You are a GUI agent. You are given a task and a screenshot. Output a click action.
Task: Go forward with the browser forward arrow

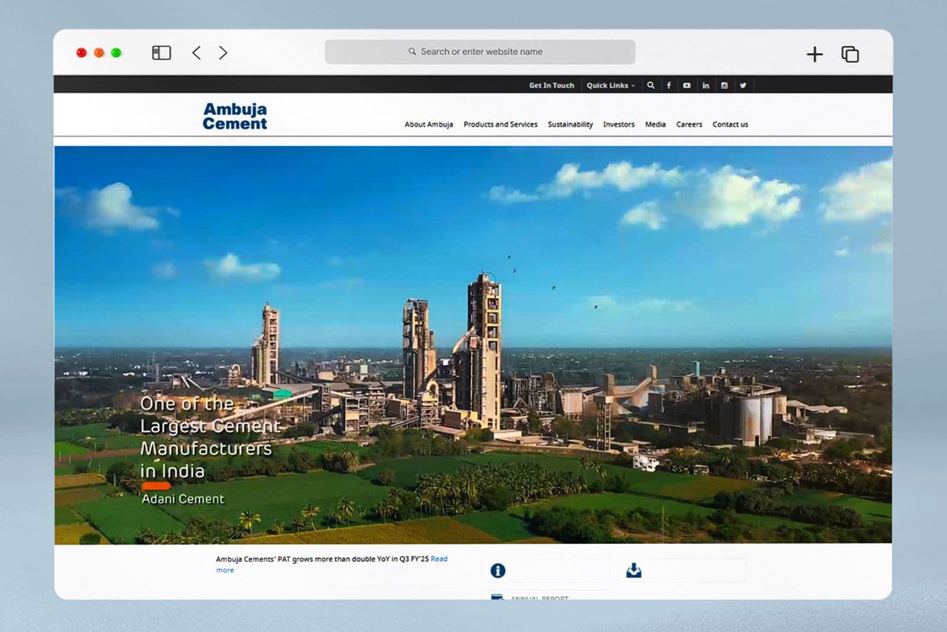223,53
